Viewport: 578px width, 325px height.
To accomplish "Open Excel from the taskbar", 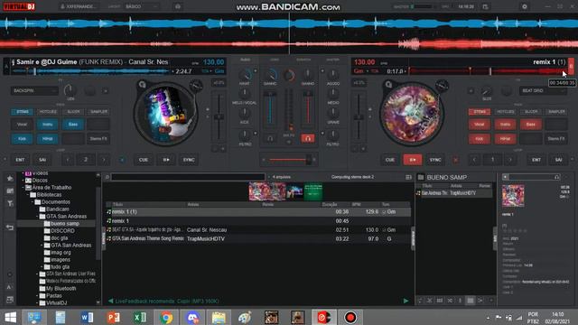I will (140, 317).
